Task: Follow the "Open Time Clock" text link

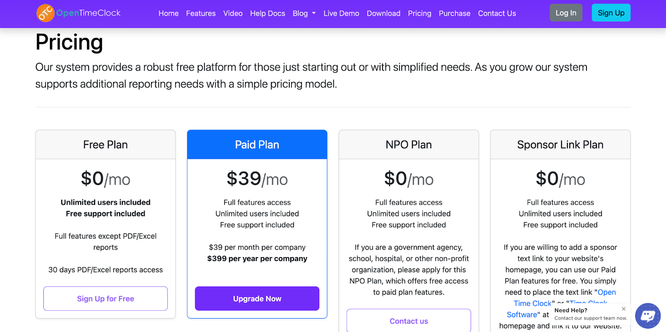Action: 606,292
